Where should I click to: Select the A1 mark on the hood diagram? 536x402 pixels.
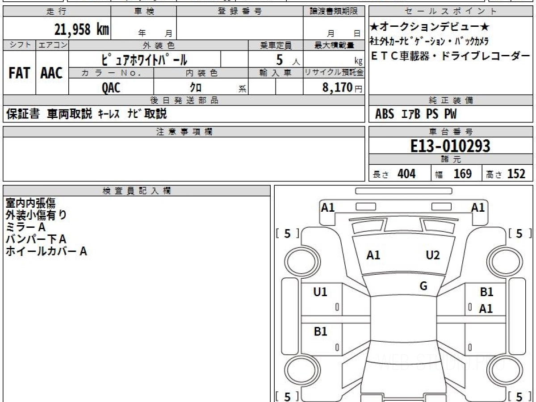click(x=373, y=255)
